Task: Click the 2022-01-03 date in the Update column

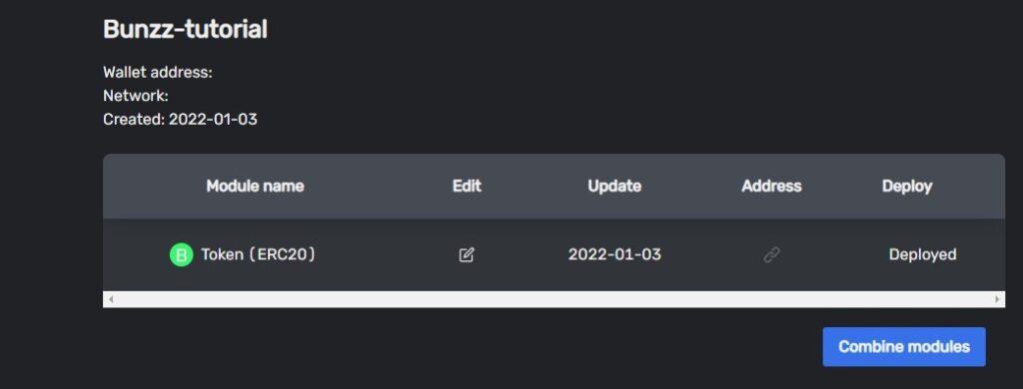Action: [x=614, y=254]
